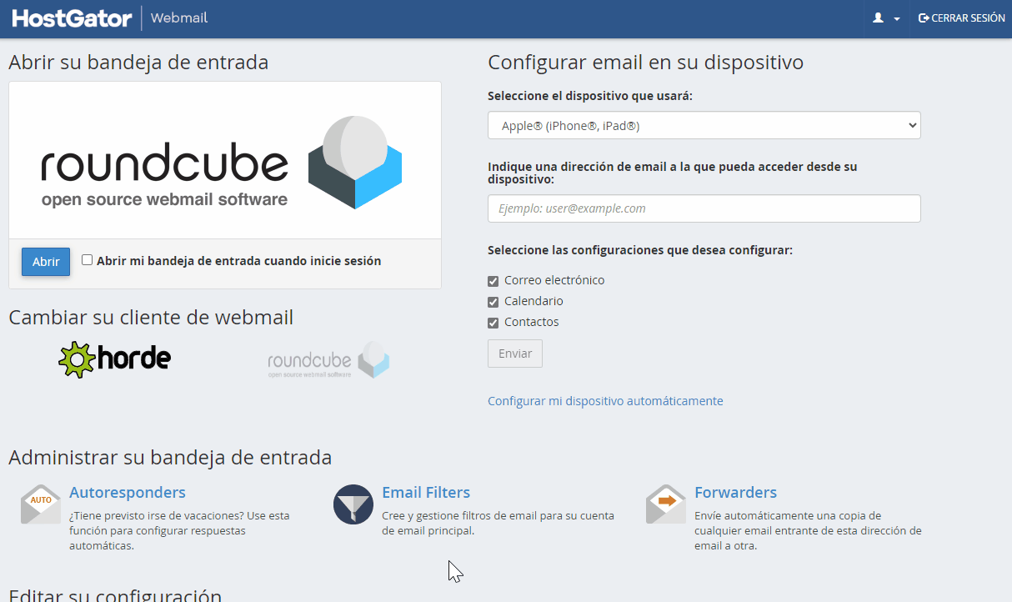This screenshot has height=602, width=1012.
Task: Open the Email Filters link
Action: click(x=426, y=493)
